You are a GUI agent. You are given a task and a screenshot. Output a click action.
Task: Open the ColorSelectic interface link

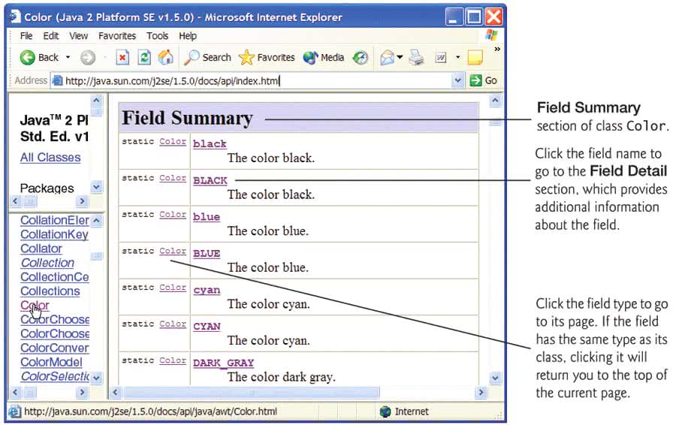[55, 376]
